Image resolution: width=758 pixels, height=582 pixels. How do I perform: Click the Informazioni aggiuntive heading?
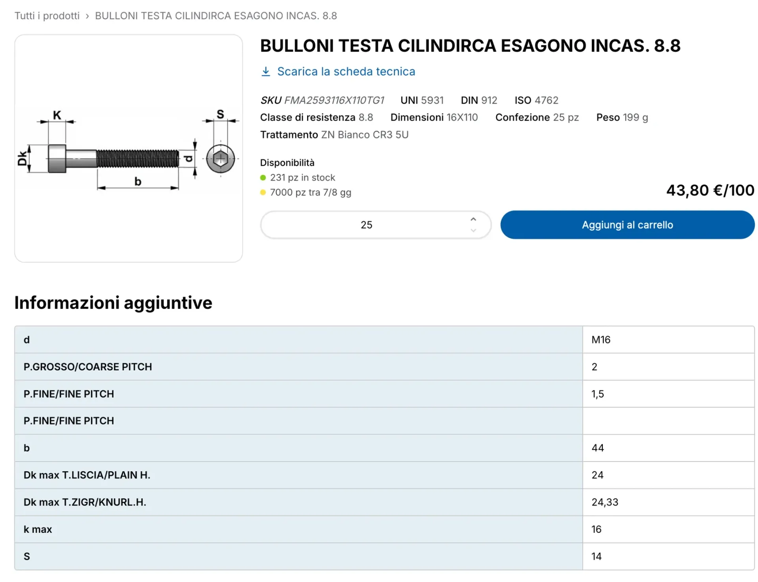[x=113, y=303]
